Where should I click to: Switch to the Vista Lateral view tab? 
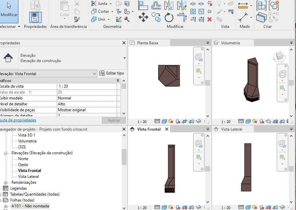pyautogui.click(x=233, y=129)
